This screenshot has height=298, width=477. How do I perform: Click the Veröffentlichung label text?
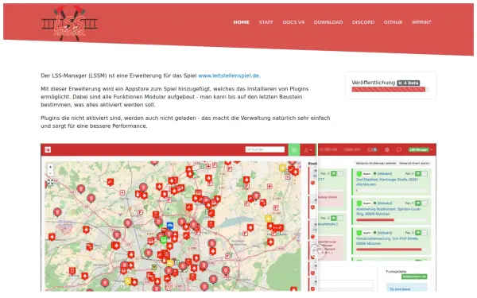point(374,83)
